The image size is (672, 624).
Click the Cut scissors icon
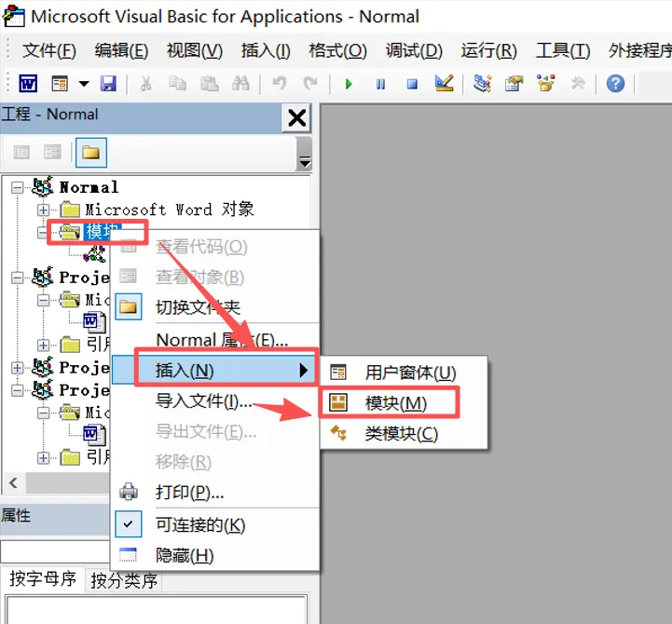click(x=145, y=84)
